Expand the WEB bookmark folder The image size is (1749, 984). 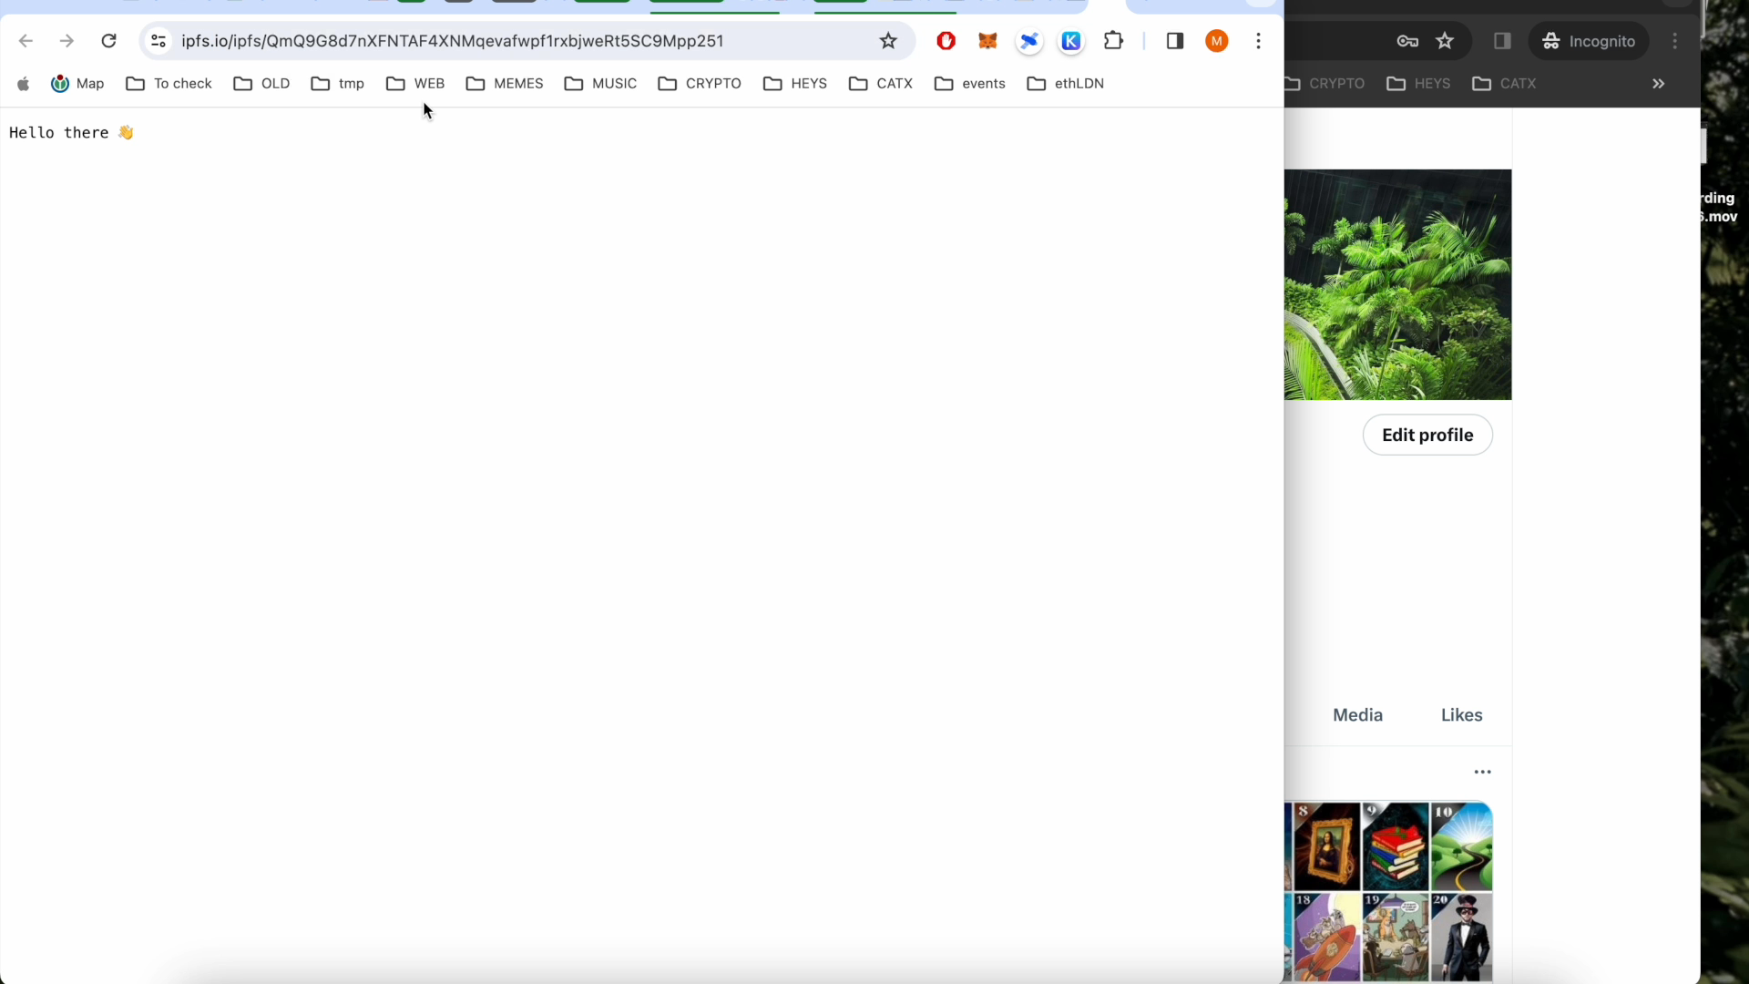(415, 84)
